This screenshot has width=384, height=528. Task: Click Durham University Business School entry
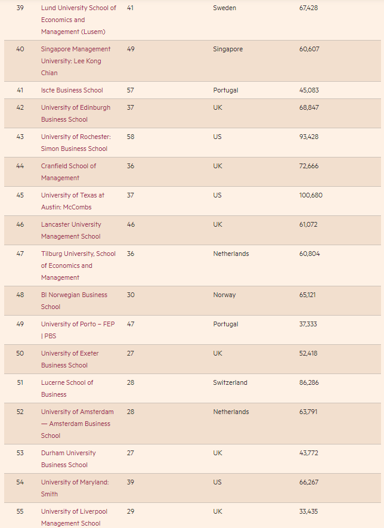68,459
